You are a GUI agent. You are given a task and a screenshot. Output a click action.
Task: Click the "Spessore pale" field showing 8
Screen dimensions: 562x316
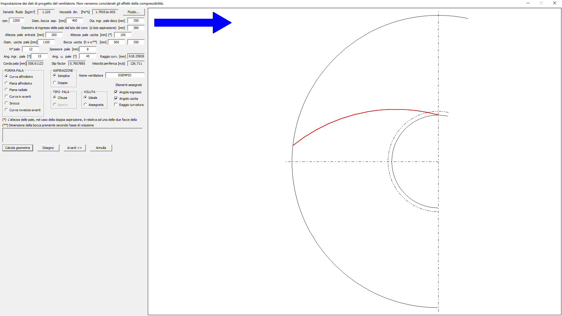coord(88,49)
